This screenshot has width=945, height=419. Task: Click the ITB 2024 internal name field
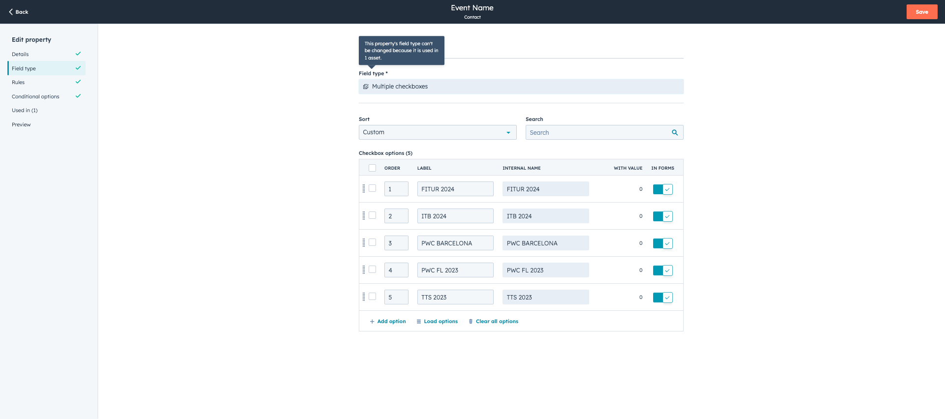click(546, 216)
